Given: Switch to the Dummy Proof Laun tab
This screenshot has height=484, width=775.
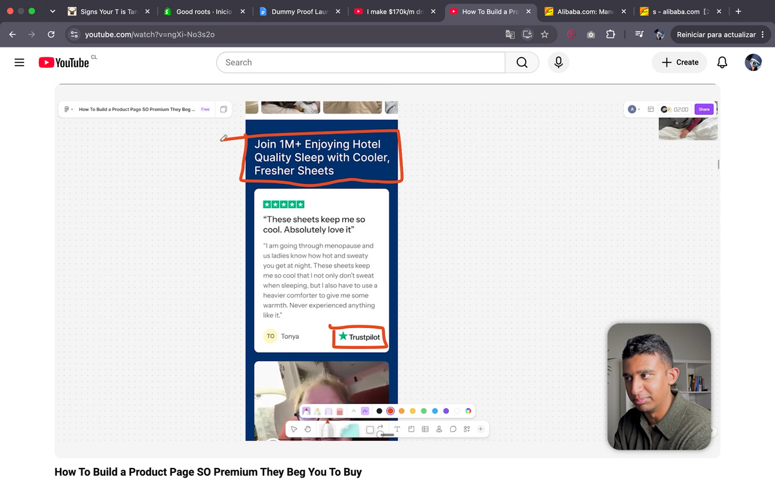Looking at the screenshot, I should (x=300, y=12).
